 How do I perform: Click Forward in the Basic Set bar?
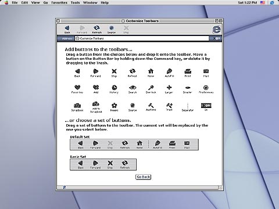pos(95,164)
